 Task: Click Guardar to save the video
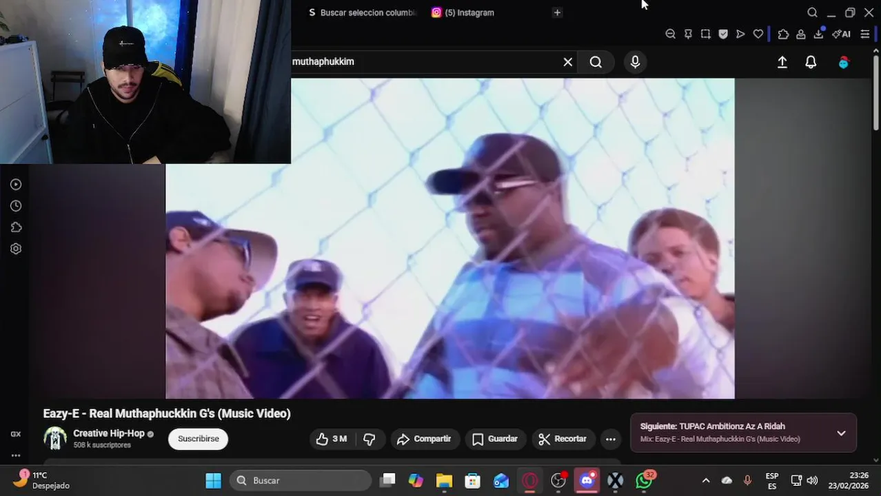point(495,439)
